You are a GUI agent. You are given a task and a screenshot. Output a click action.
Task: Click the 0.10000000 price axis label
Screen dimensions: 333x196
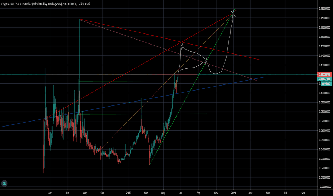pos(324,93)
